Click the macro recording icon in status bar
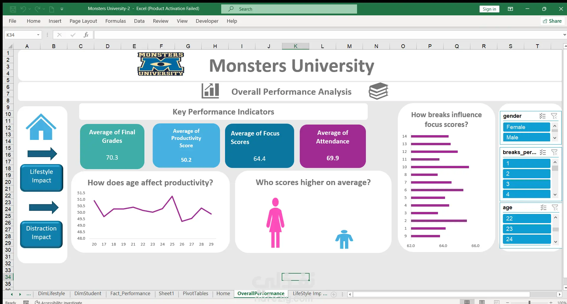Image resolution: width=567 pixels, height=304 pixels. coord(26,302)
